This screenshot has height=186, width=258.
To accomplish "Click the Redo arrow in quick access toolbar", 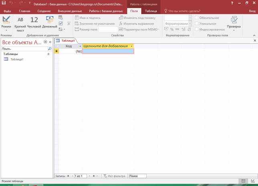I will (x=21, y=3).
